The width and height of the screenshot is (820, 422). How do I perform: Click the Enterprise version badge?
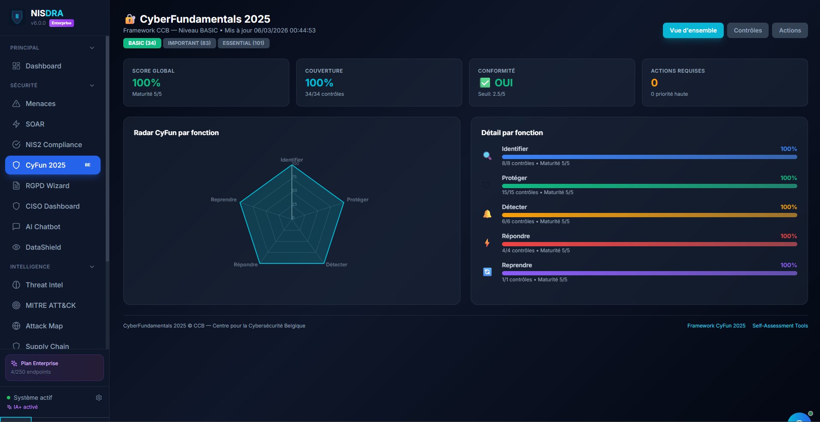(x=62, y=23)
